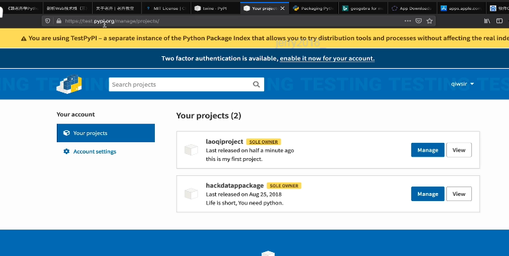Click the Pocket save icon in the URL bar

click(x=418, y=21)
